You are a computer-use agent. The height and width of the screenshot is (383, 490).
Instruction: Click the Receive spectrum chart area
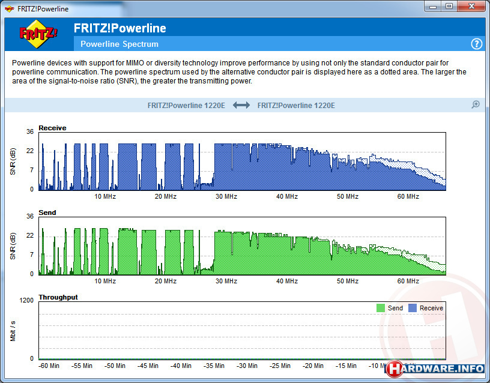pyautogui.click(x=242, y=161)
